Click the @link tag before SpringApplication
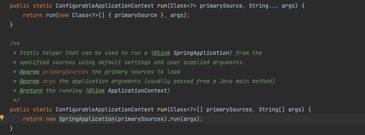 click(162, 53)
